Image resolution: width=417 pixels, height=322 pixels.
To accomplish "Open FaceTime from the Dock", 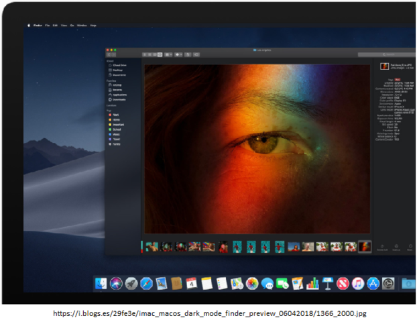I will pyautogui.click(x=282, y=283).
